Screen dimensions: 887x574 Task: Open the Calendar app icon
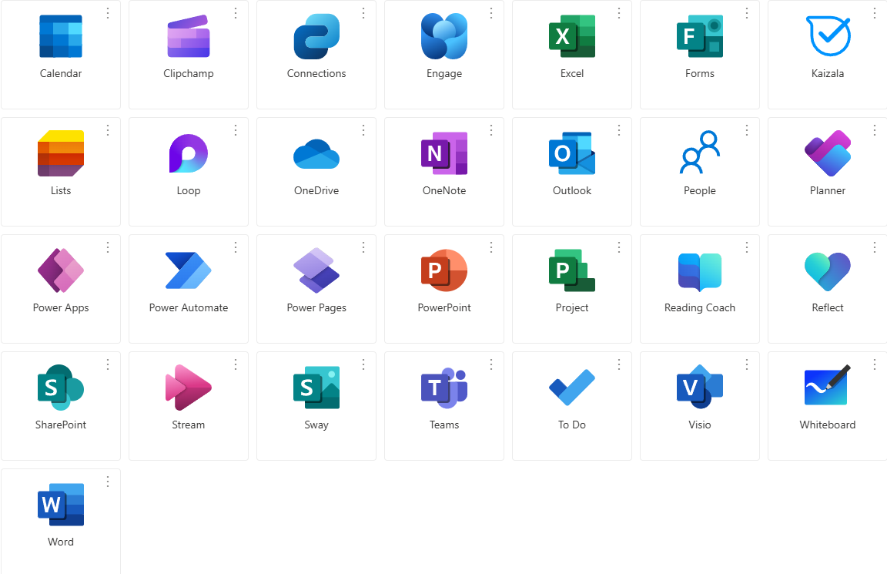(x=61, y=36)
